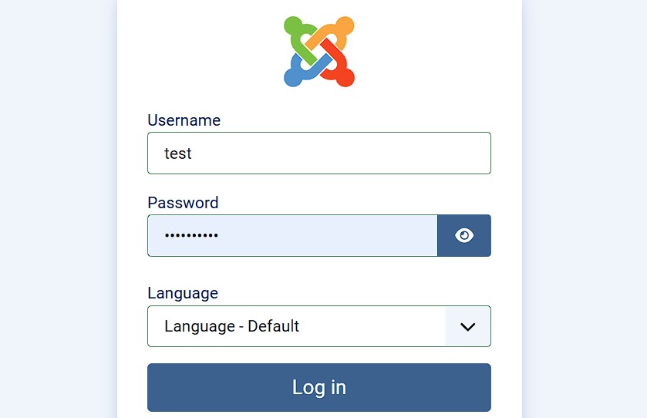Click the Language label
The height and width of the screenshot is (418, 647).
183,293
